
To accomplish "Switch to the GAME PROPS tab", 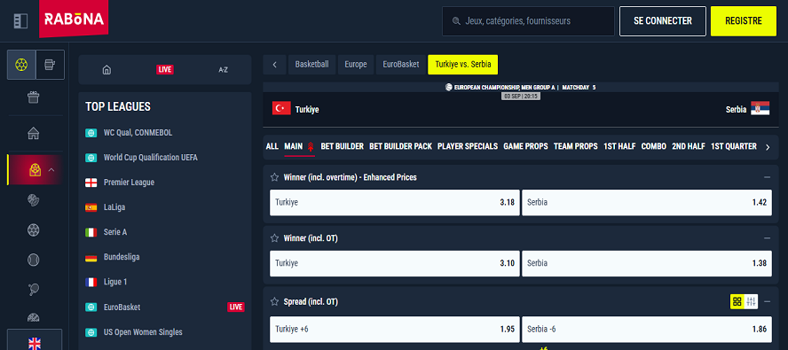I will [x=525, y=146].
